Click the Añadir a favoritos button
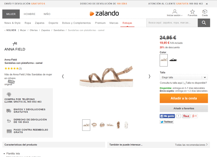The width and height of the screenshot is (217, 157). 184,109
